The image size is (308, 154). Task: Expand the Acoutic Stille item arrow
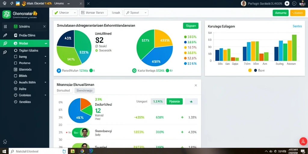[x=46, y=82]
